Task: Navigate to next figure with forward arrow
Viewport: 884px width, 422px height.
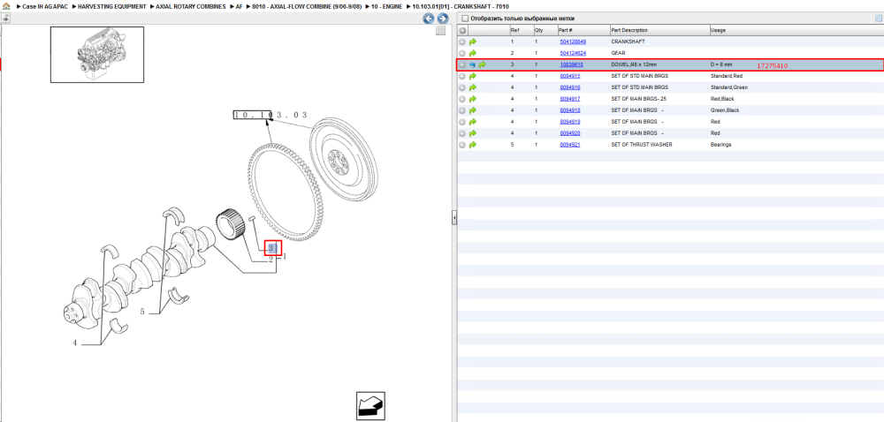Action: coord(443,19)
